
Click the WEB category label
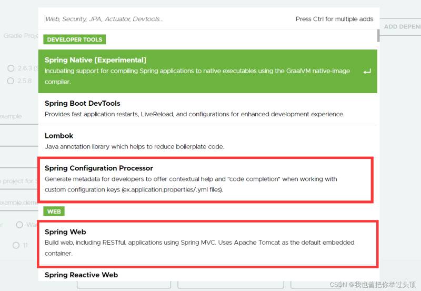coord(54,212)
